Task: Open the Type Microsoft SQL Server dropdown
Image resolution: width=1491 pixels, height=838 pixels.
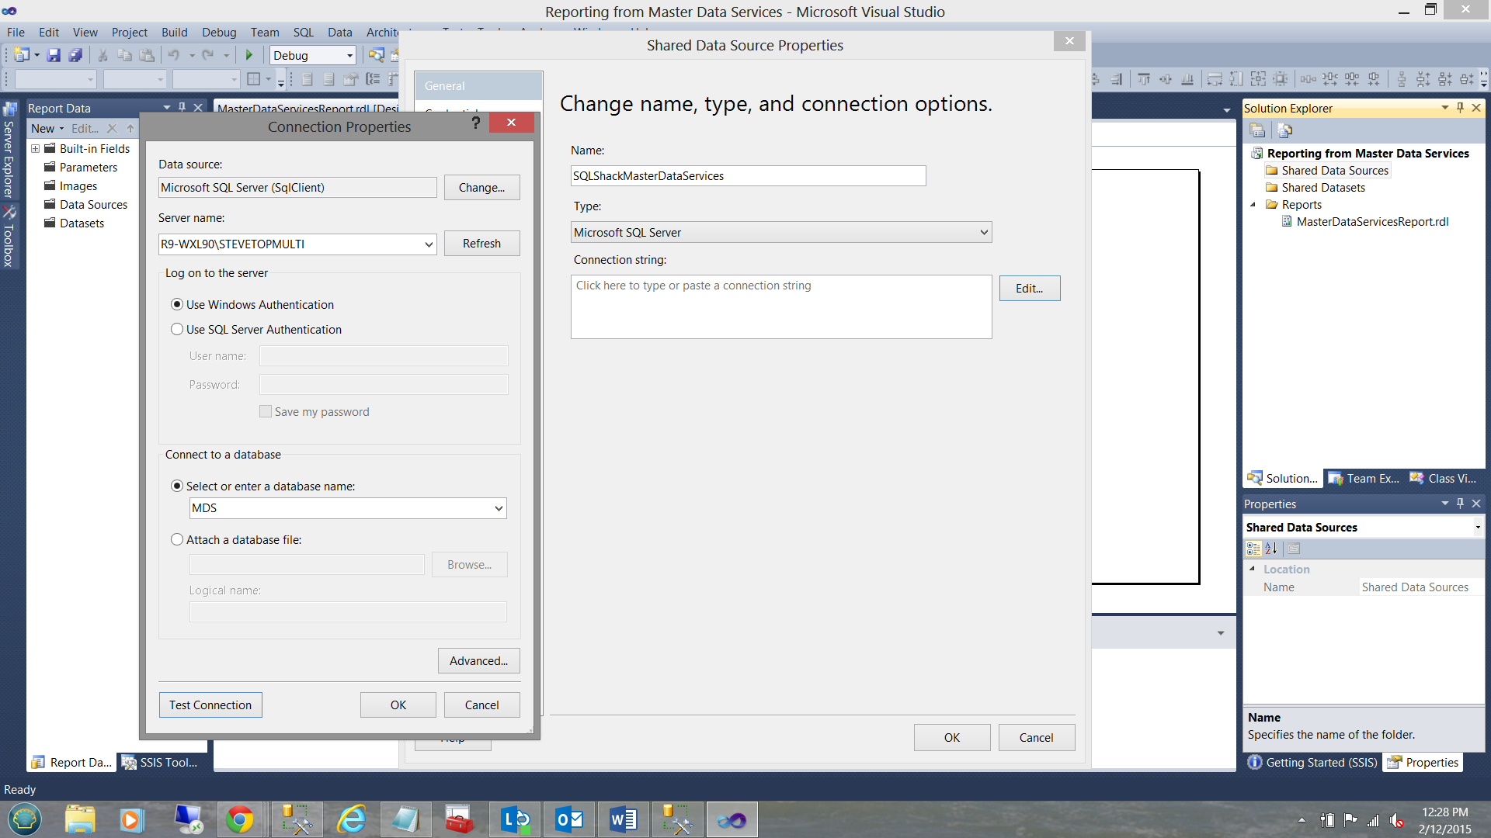Action: pyautogui.click(x=984, y=232)
